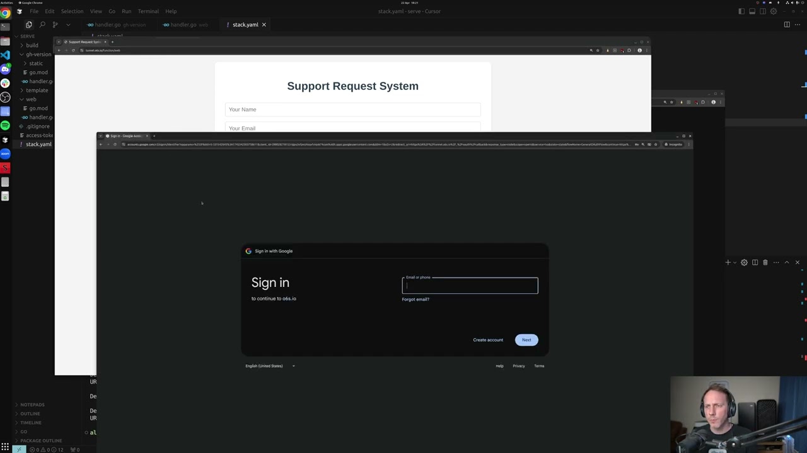807x453 pixels.
Task: Toggle bottom panel layout icon
Action: (752, 11)
